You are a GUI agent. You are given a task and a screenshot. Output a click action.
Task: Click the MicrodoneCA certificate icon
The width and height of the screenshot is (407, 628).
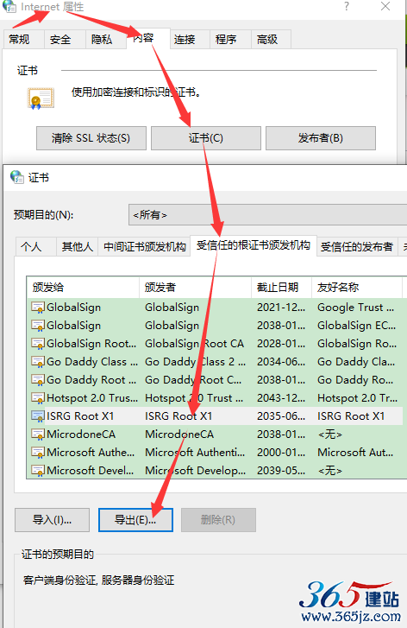click(38, 435)
